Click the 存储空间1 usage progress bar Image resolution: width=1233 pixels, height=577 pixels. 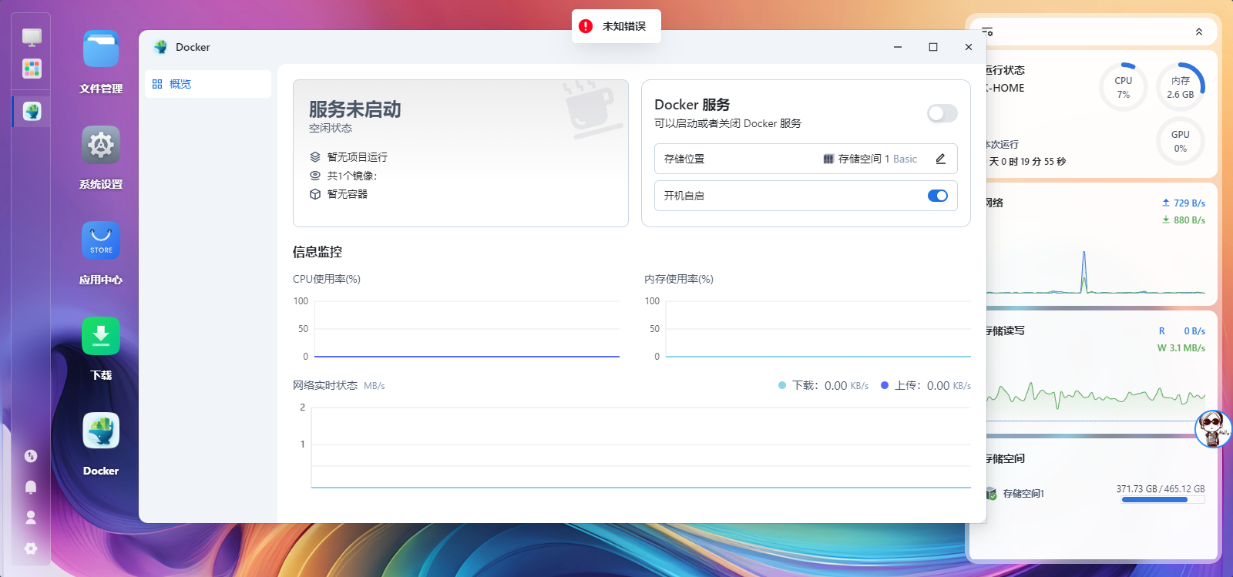point(1163,500)
